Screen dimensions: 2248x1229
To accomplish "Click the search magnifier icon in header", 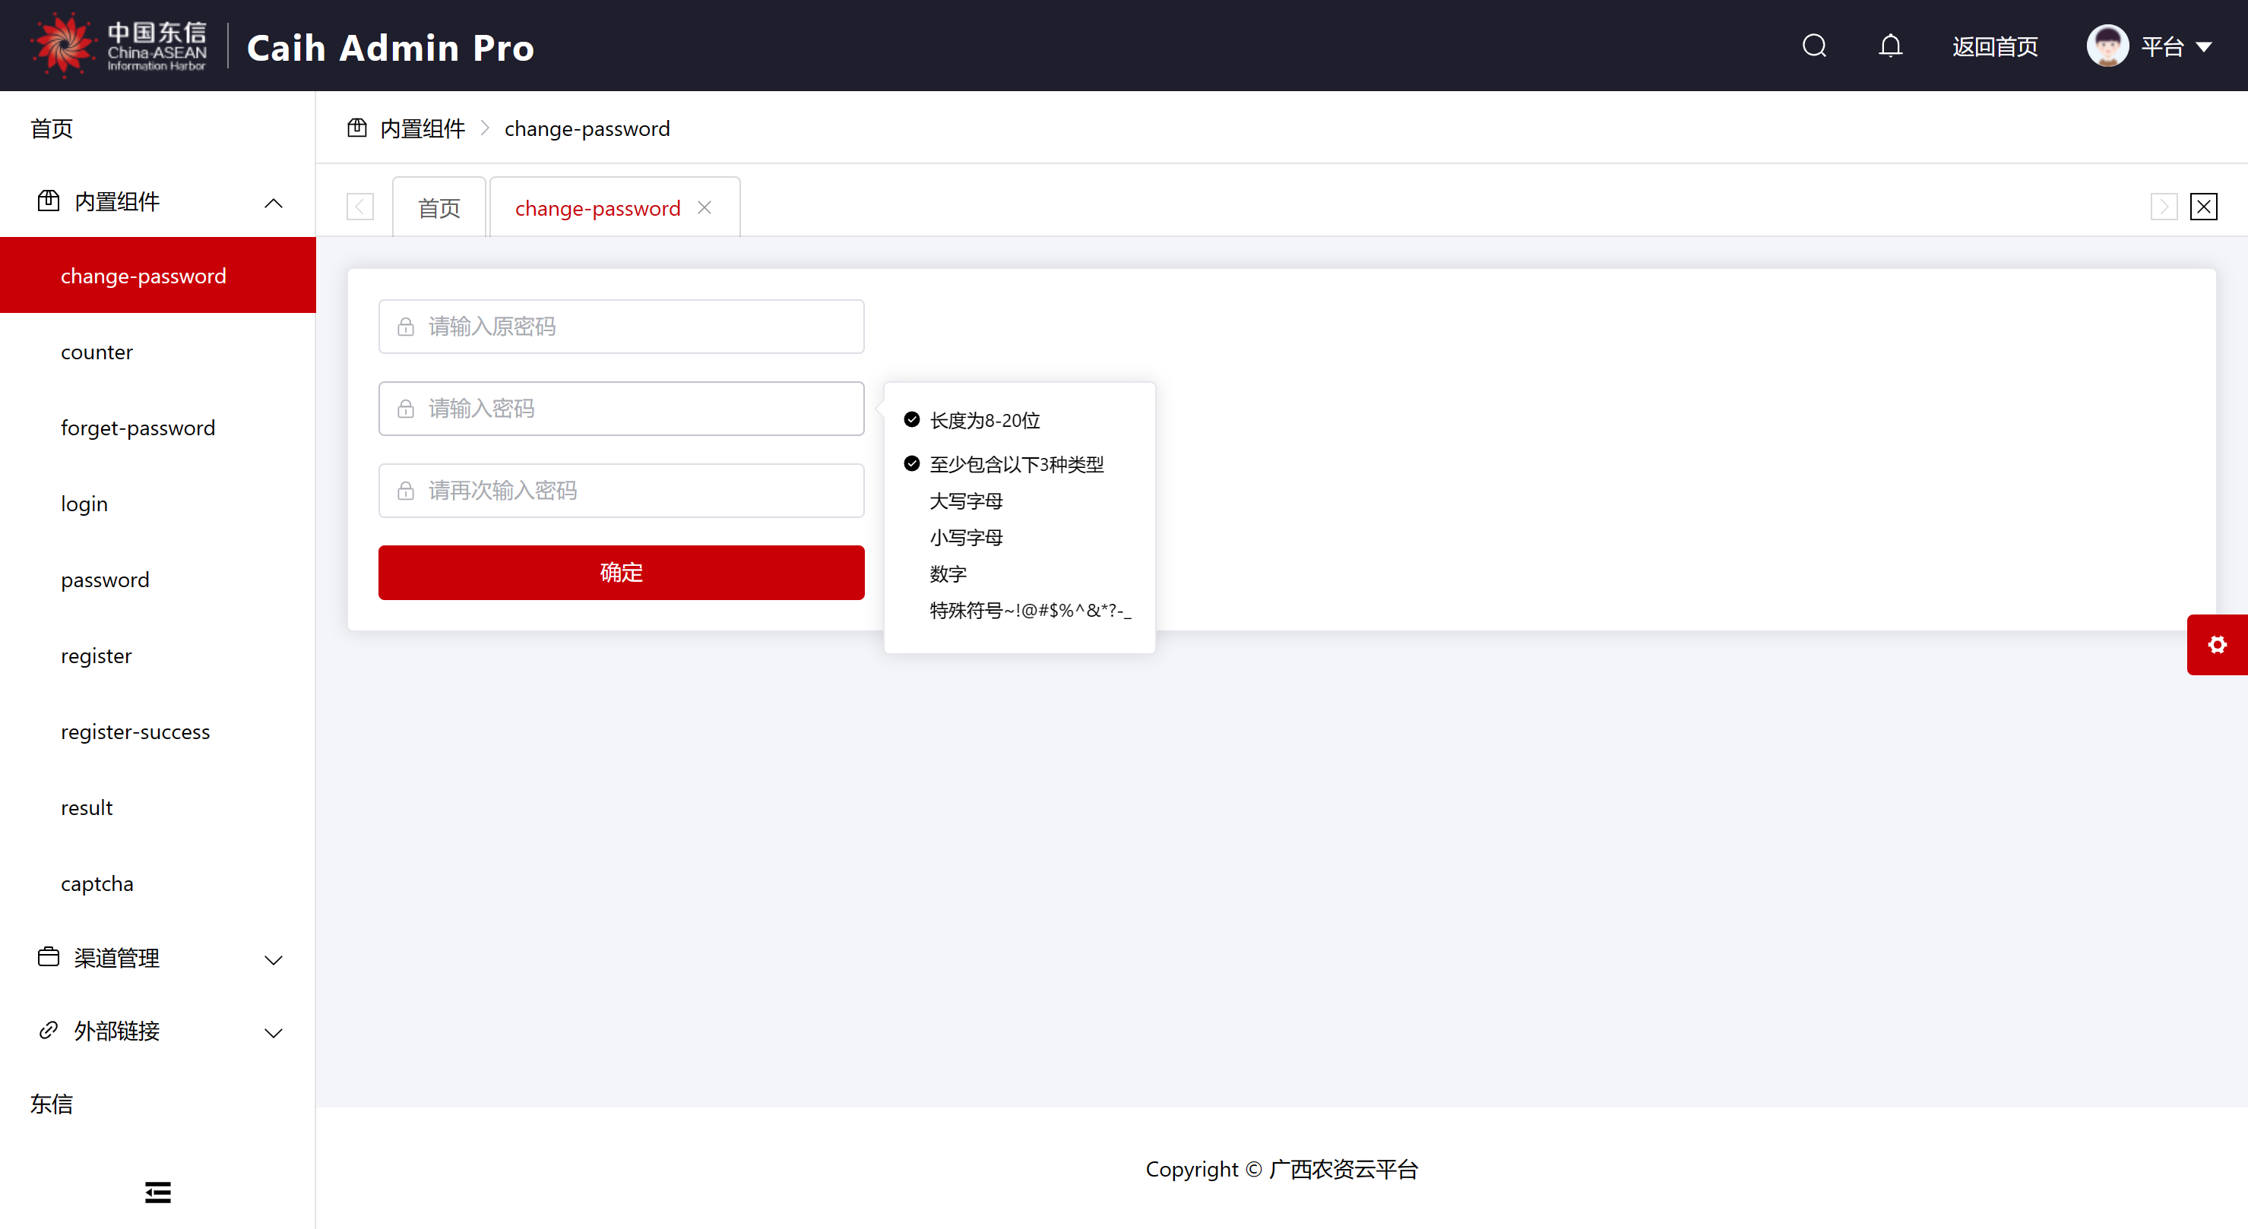I will (1813, 46).
